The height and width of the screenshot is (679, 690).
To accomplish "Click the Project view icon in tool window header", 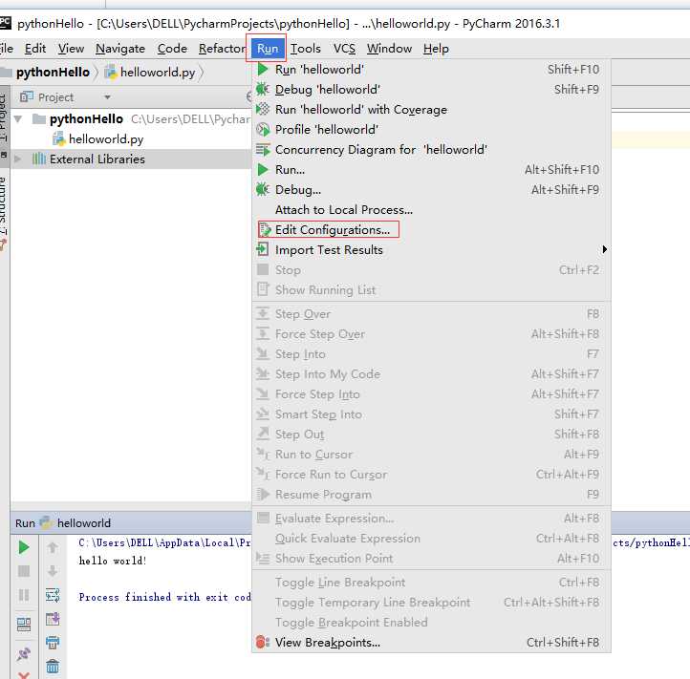I will click(27, 96).
